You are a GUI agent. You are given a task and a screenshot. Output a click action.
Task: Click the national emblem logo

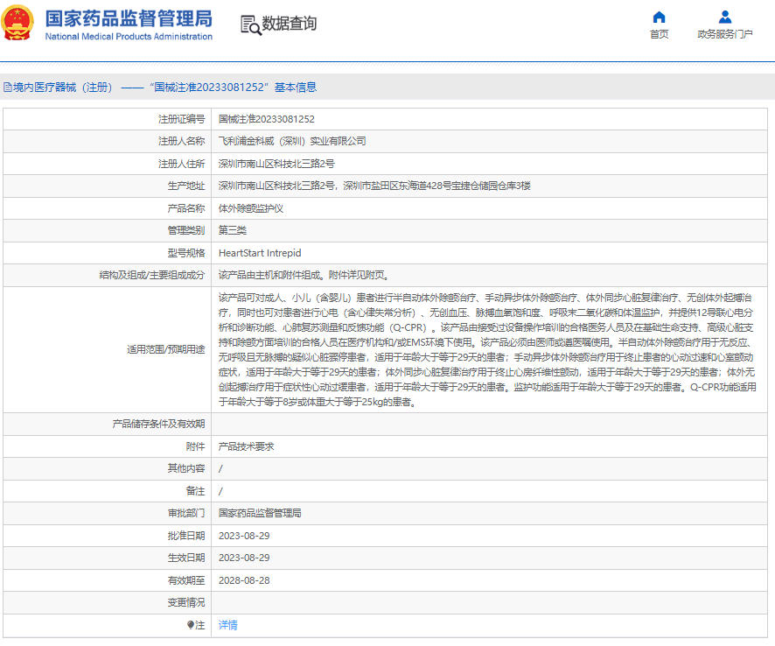(x=17, y=23)
